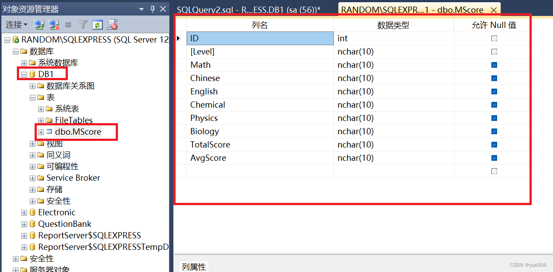Switch to the SQLQuery2.sql tab
This screenshot has width=553, height=272.
coord(248,10)
